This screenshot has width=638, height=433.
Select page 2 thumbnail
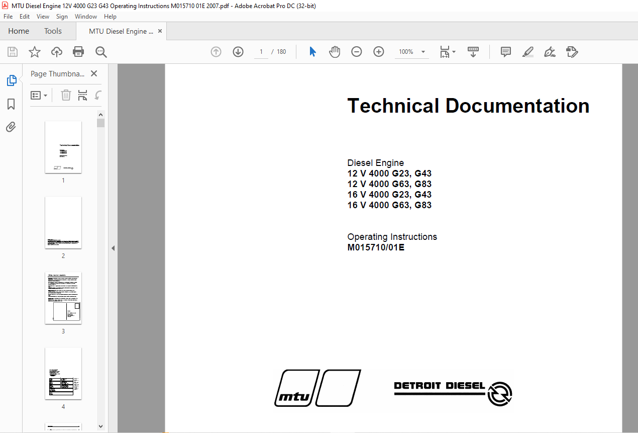point(63,222)
